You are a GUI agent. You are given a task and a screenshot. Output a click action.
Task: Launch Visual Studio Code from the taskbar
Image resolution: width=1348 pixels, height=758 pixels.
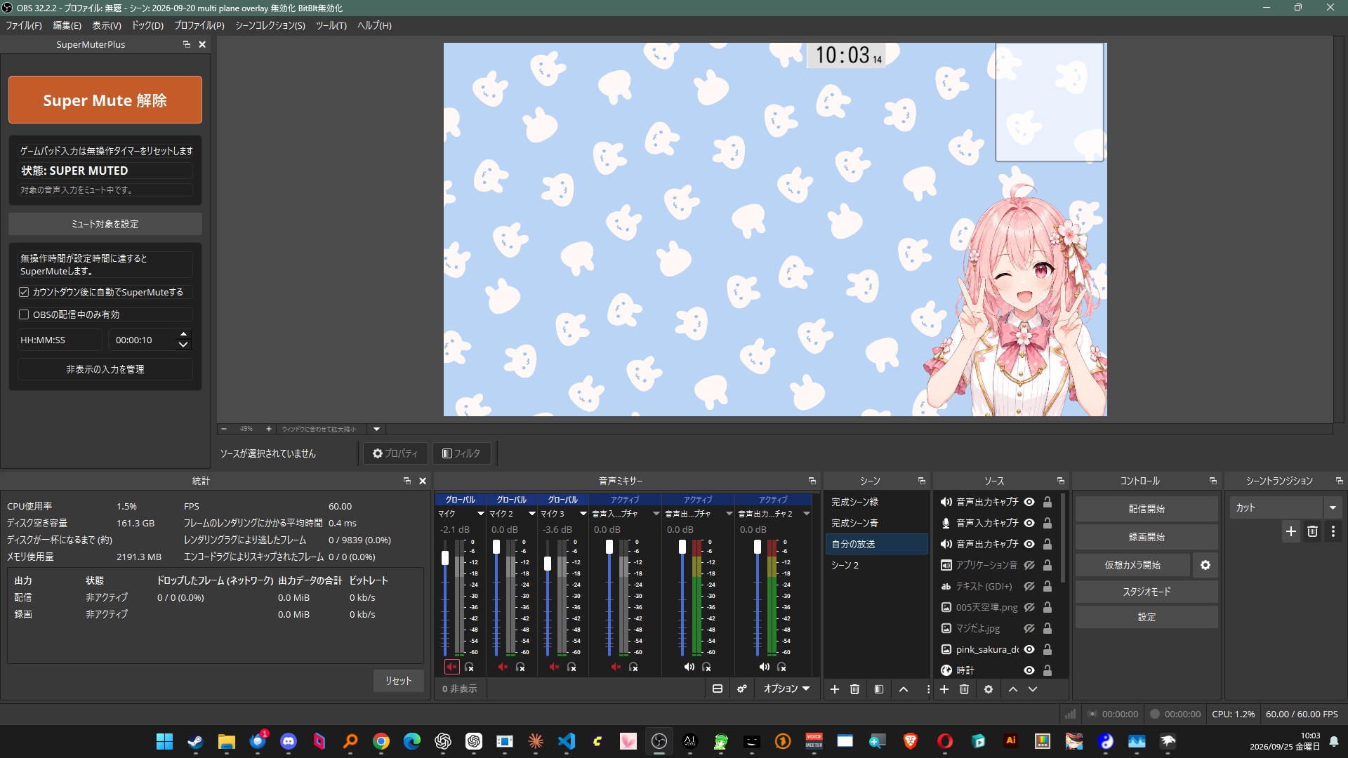567,741
